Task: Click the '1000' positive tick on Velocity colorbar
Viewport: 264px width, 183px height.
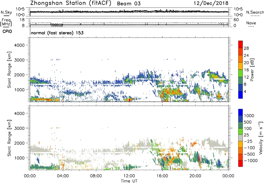Action: point(249,116)
